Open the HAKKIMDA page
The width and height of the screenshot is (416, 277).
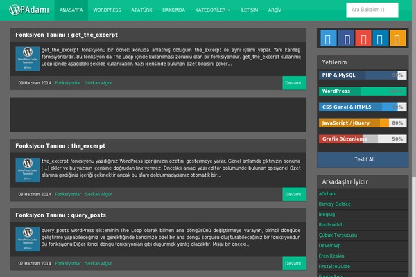coord(173,10)
